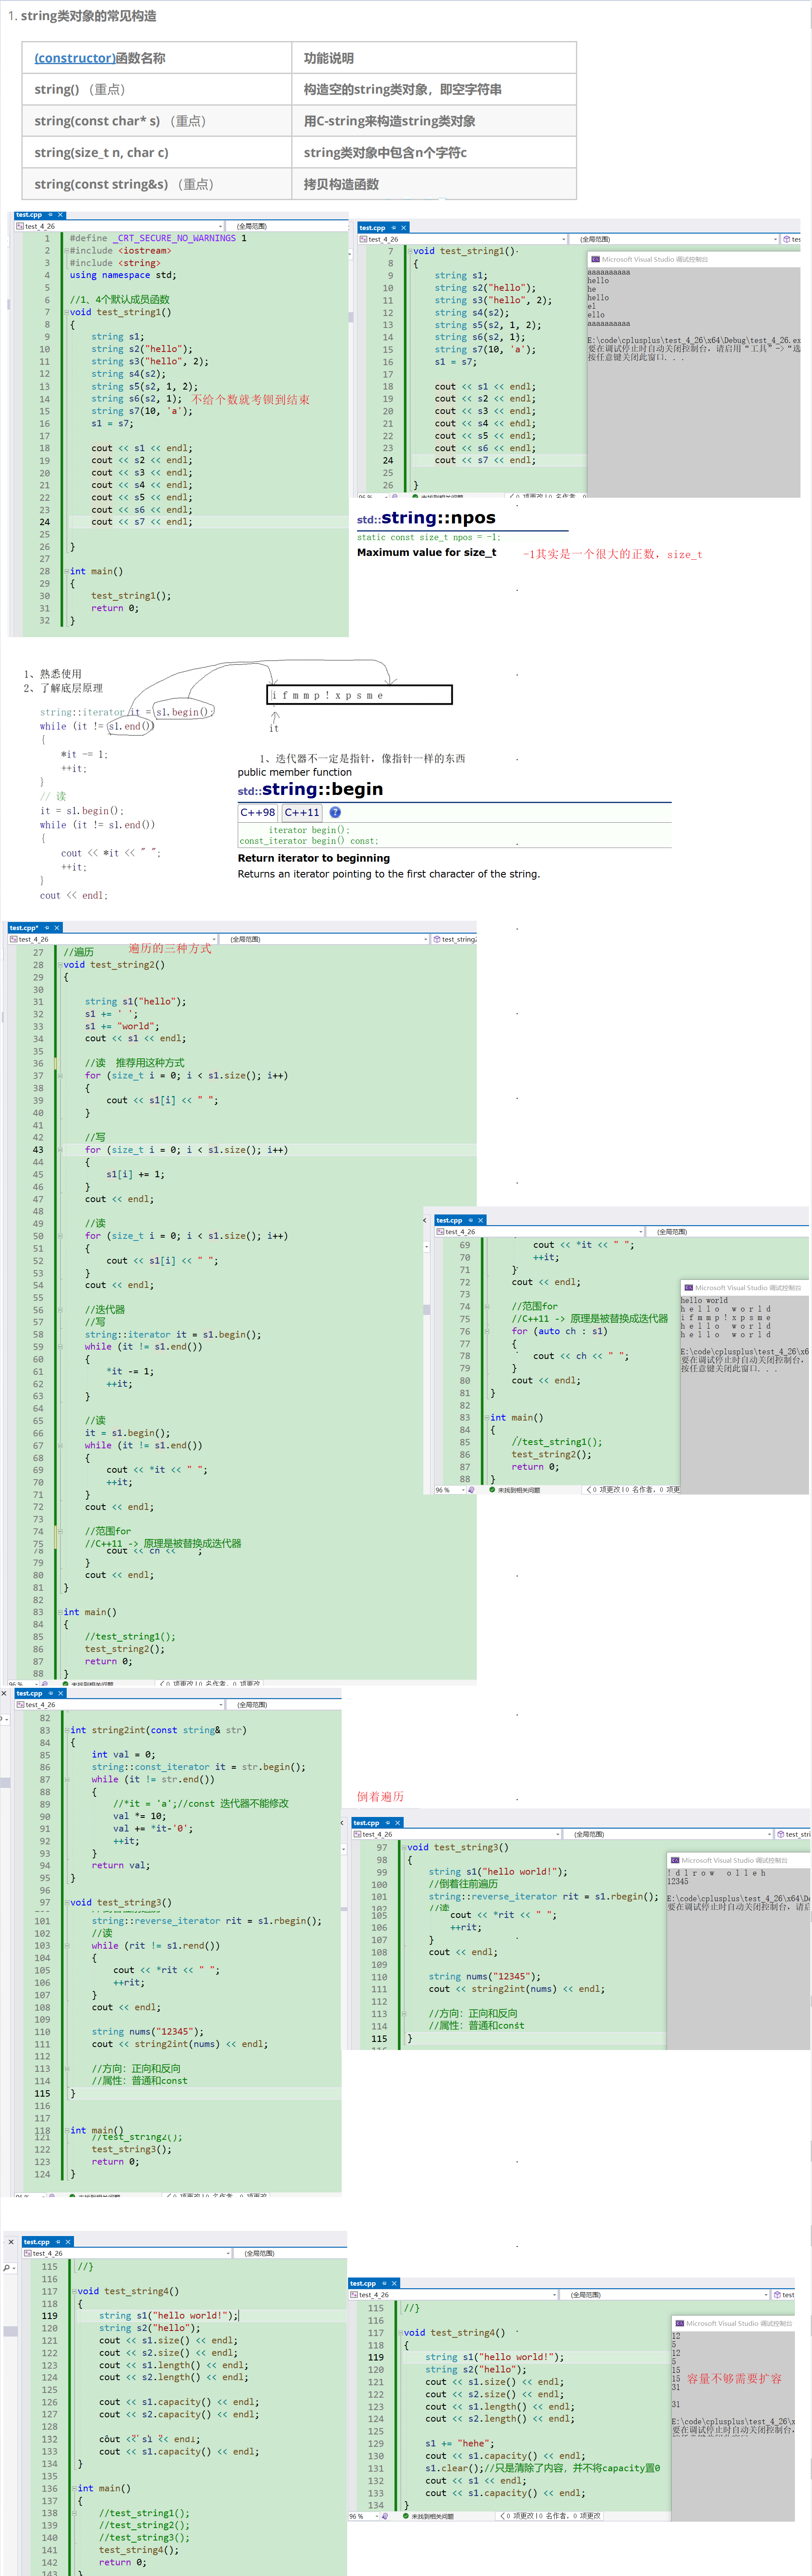812x2576 pixels.
Task: Close the test.cpp* tab of the test_string2 window
Action: 57,928
